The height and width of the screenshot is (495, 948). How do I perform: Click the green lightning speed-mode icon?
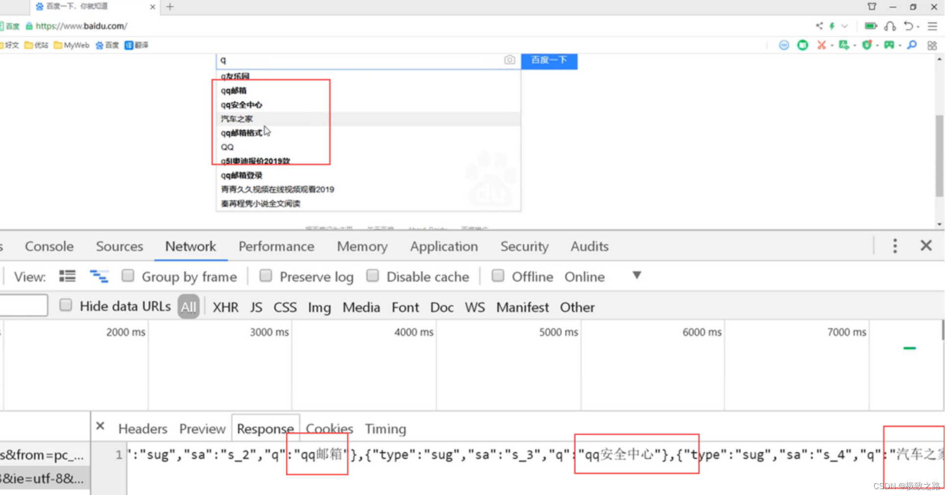[x=832, y=26]
